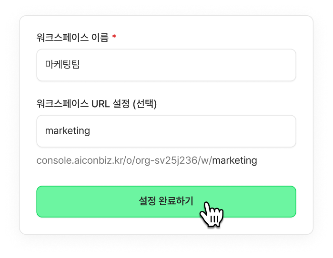This screenshot has width=333, height=258.
Task: Click the 워크스페이스 이름 label text
Action: point(72,38)
